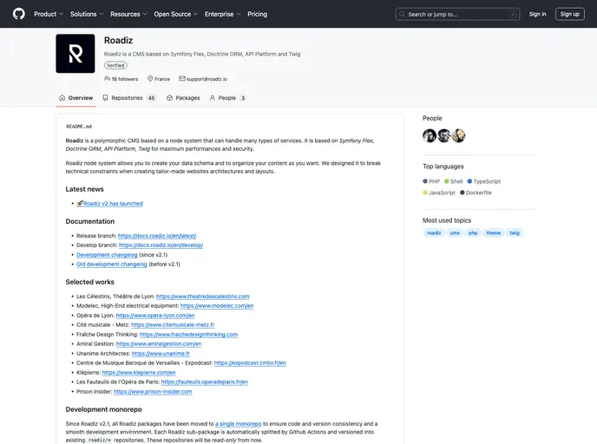This screenshot has width=597, height=444.
Task: Click Sign in
Action: tap(537, 14)
